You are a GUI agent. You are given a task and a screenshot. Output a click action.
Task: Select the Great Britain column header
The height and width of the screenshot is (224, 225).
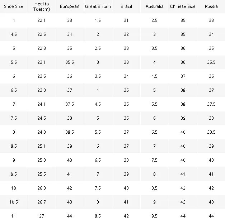[x=98, y=6]
